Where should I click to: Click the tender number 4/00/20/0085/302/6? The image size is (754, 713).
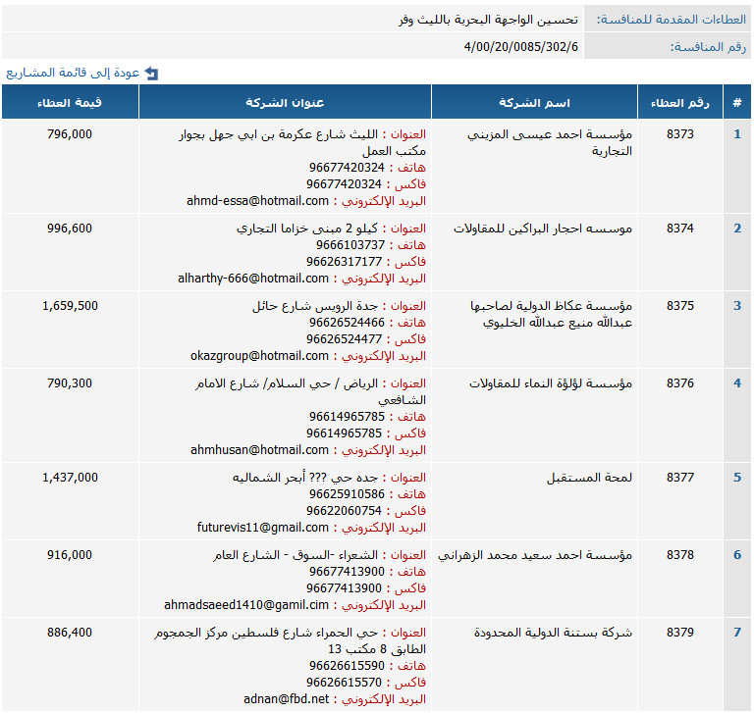[521, 46]
